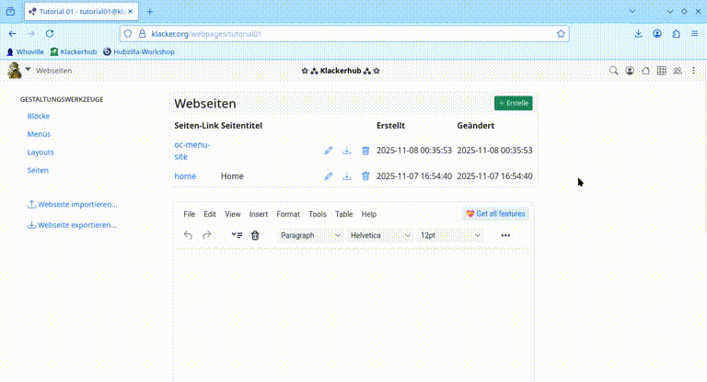Open the apps grid icon in the navbar
The width and height of the screenshot is (707, 382).
coord(662,71)
